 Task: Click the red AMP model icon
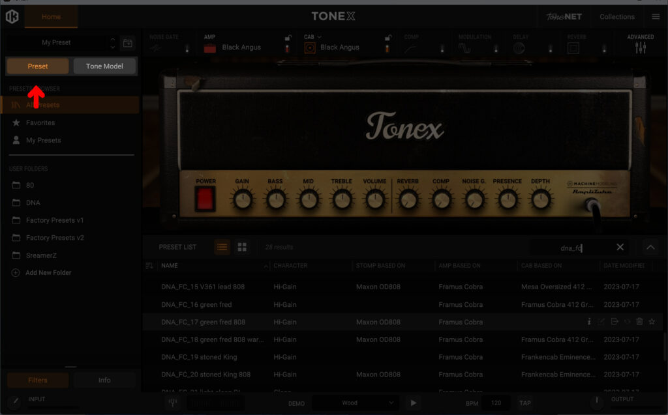click(x=210, y=48)
